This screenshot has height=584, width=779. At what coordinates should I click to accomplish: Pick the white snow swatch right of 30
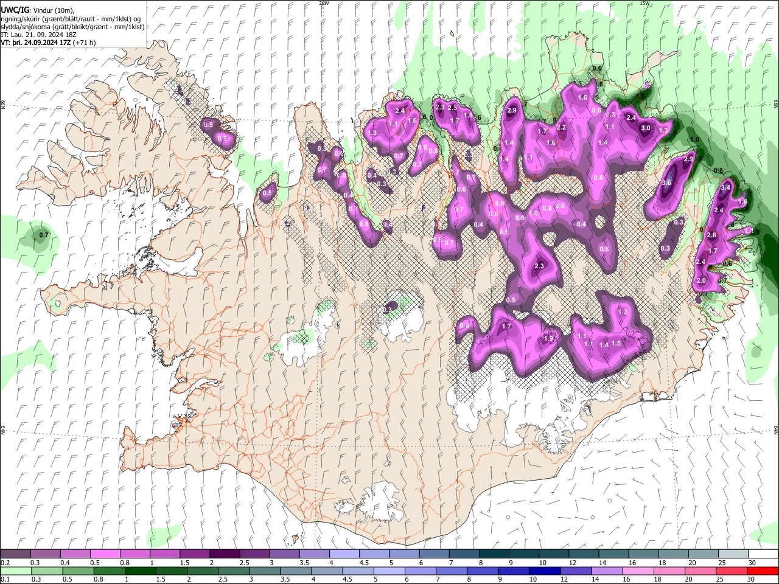click(x=764, y=554)
